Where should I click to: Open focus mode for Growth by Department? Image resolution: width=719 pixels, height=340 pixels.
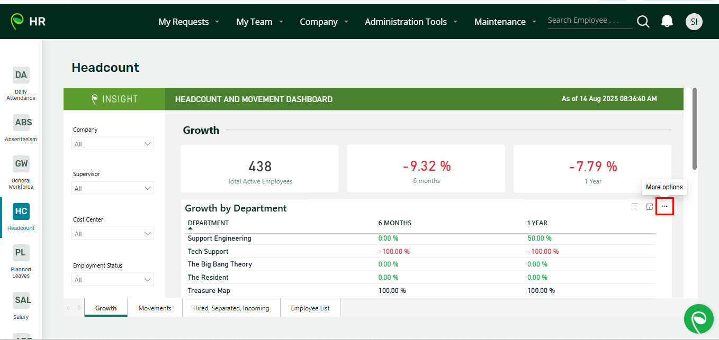(x=650, y=207)
